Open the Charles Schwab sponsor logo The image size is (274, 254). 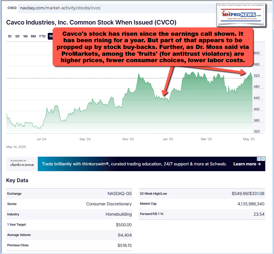tap(22, 165)
